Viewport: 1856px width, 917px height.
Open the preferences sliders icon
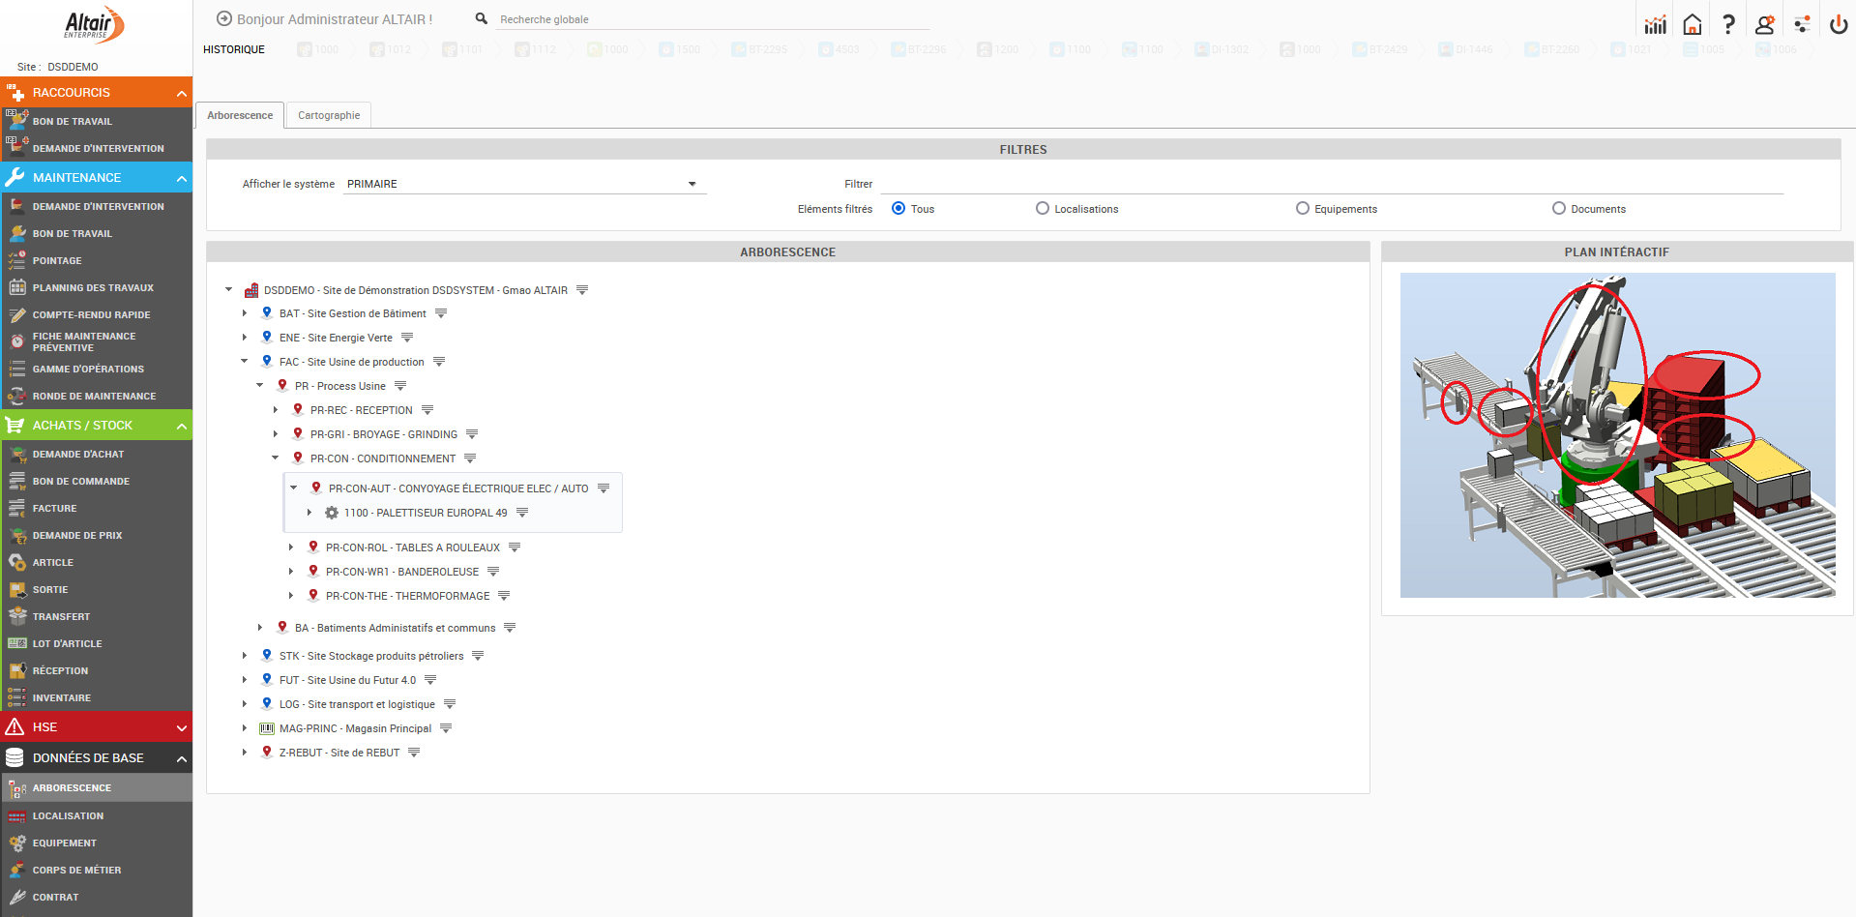(x=1802, y=24)
